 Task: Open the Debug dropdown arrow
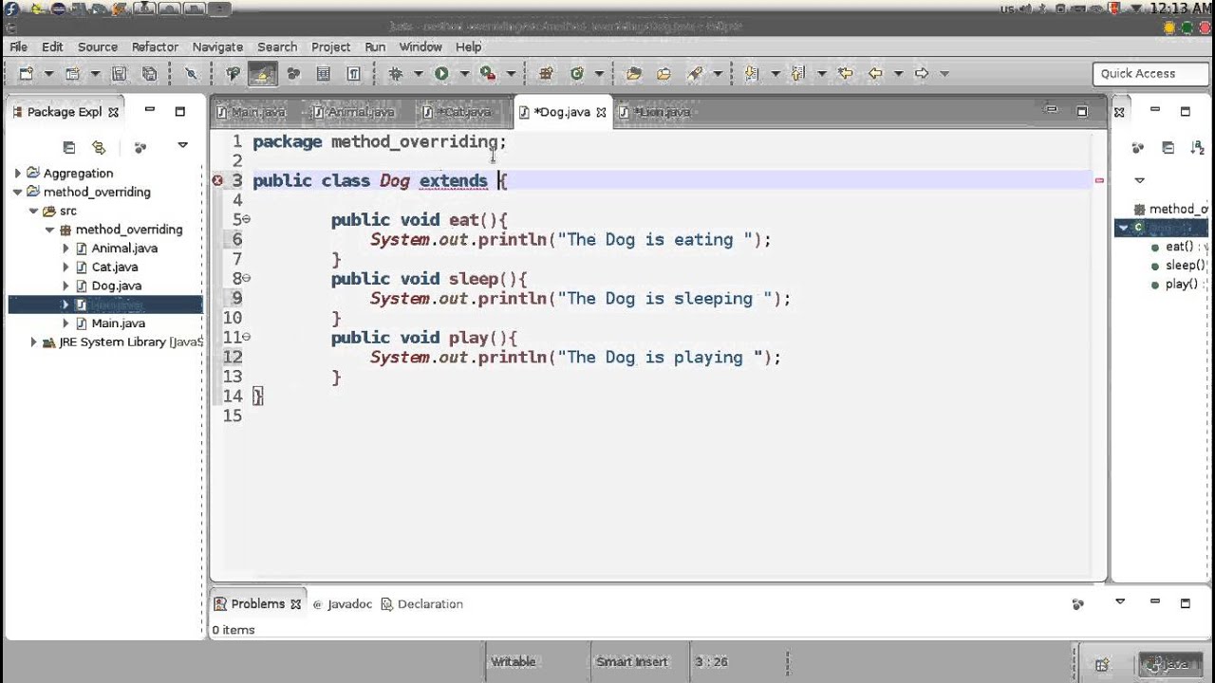[418, 73]
